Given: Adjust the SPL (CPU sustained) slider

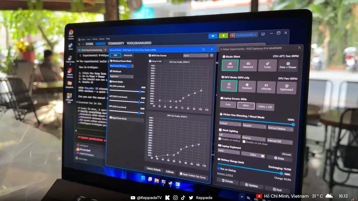Looking at the screenshot, I should (127, 92).
